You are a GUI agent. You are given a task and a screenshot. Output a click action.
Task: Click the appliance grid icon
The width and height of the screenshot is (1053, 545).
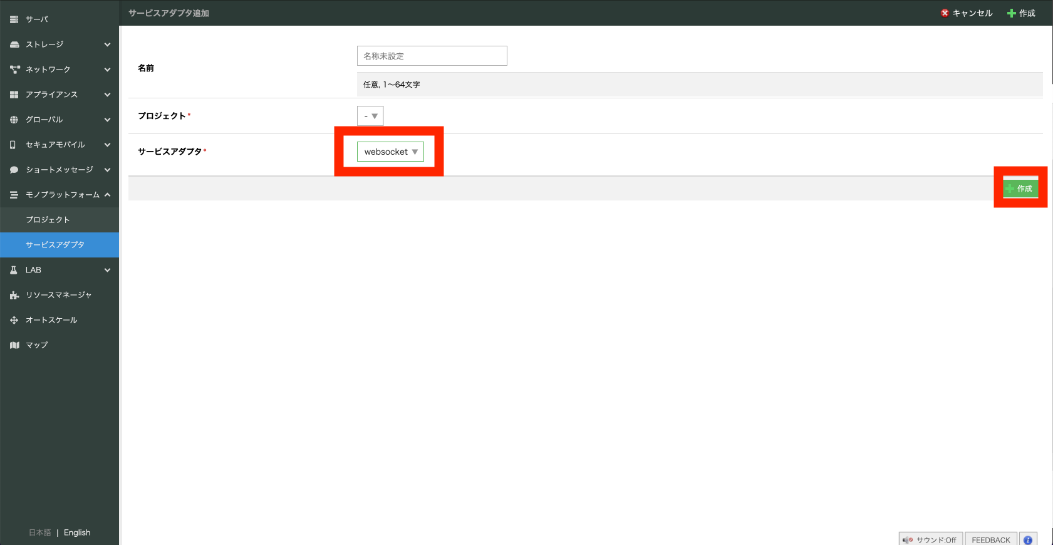14,95
